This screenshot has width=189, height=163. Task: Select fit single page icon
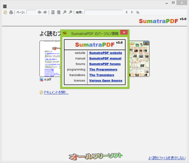click(x=59, y=12)
